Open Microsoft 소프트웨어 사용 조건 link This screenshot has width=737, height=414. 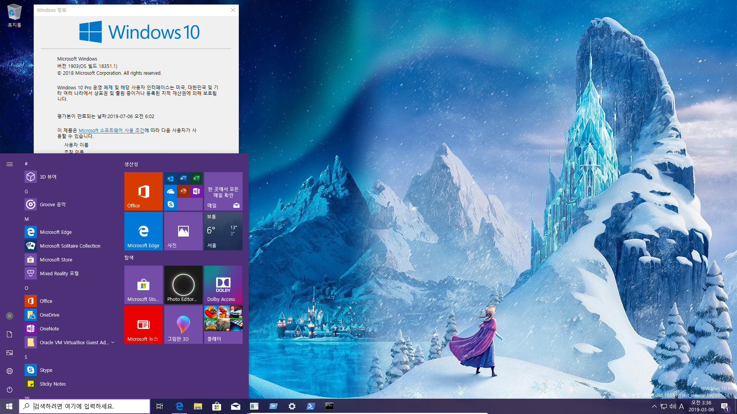tap(111, 130)
